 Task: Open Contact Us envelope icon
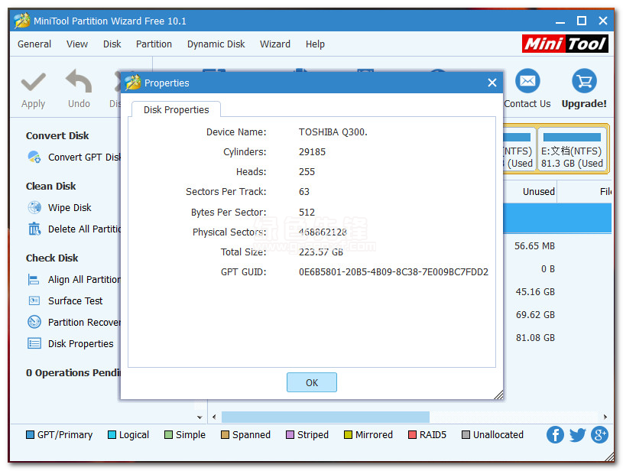click(527, 81)
